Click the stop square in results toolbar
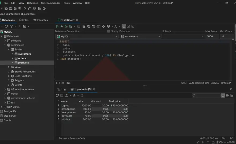The height and width of the screenshot is (144, 236). click(x=62, y=95)
